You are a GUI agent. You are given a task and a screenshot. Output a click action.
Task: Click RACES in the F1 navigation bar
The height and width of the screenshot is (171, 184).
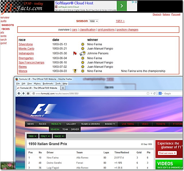[x=43, y=124]
